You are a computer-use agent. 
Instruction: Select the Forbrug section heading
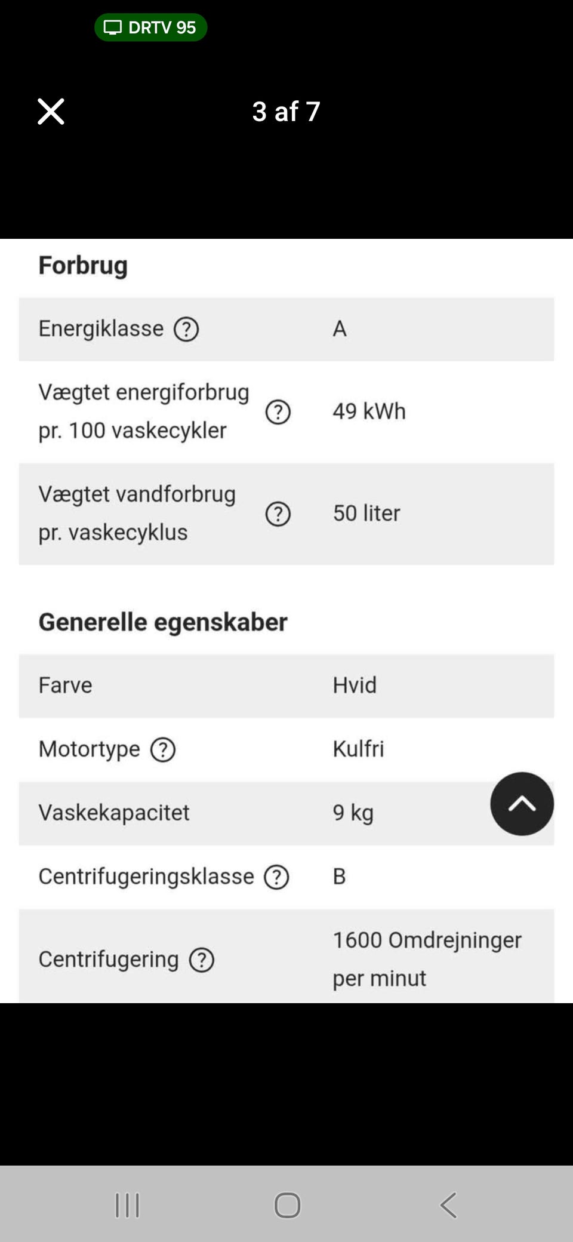click(x=83, y=265)
